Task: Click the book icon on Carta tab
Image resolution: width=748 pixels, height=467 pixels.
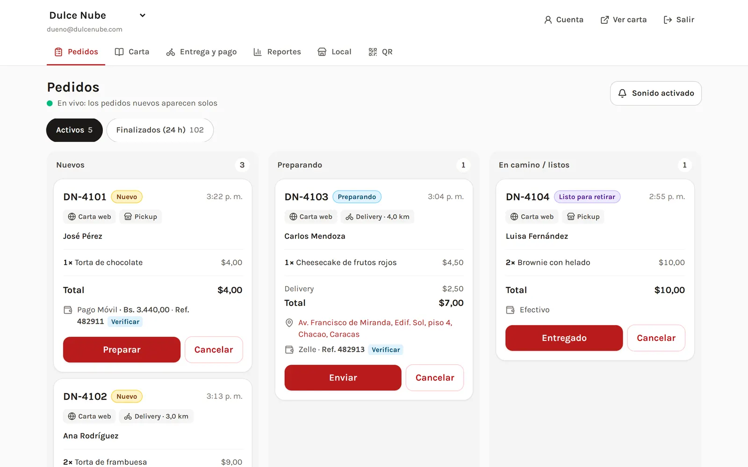Action: pyautogui.click(x=119, y=52)
